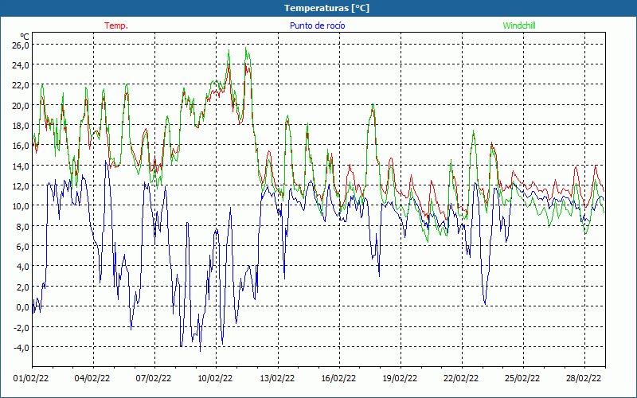Select the 12,0 y-axis value
This screenshot has width=637, height=398.
click(21, 185)
